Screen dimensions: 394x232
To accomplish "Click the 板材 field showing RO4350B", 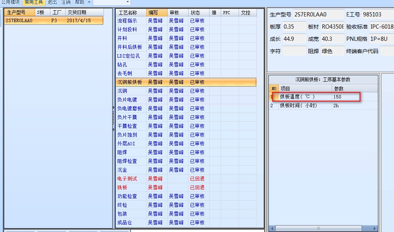I will [333, 27].
